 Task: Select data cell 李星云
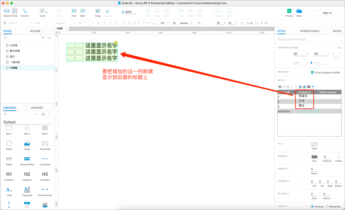point(303,96)
